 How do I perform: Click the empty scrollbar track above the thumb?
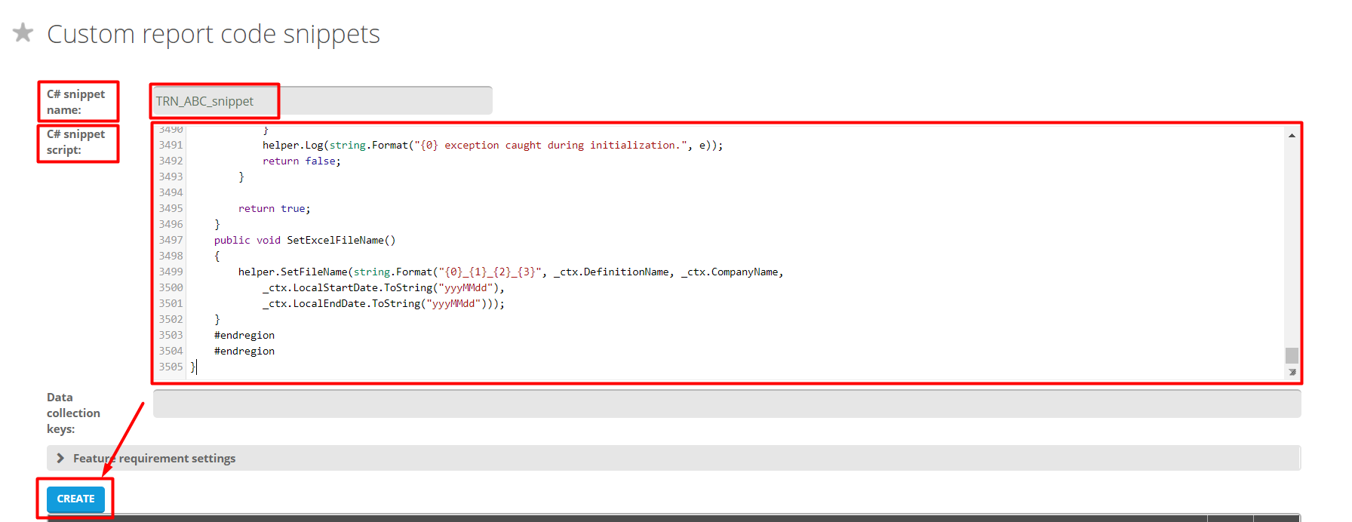[1292, 241]
